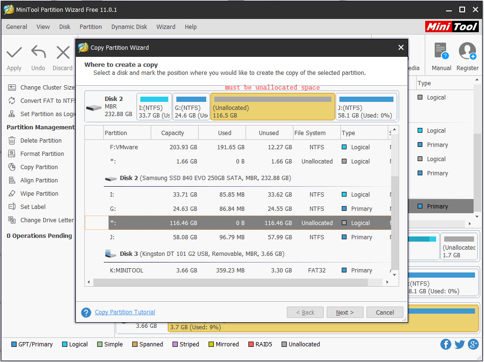
Task: Click the Next button
Action: [345, 312]
